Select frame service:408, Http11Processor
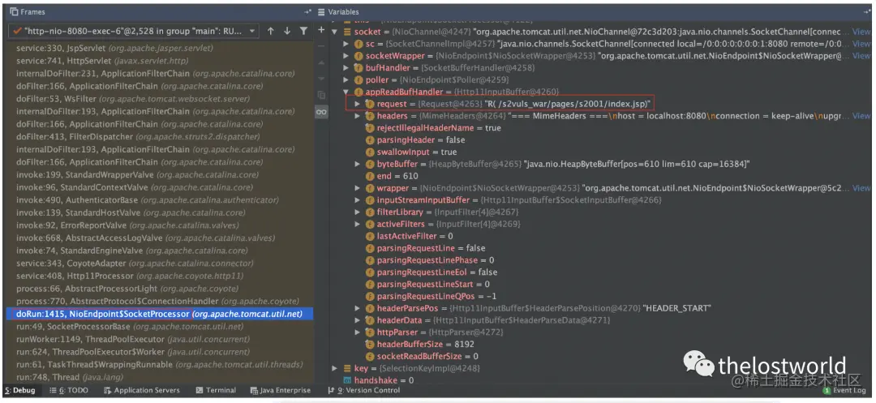 (x=159, y=276)
